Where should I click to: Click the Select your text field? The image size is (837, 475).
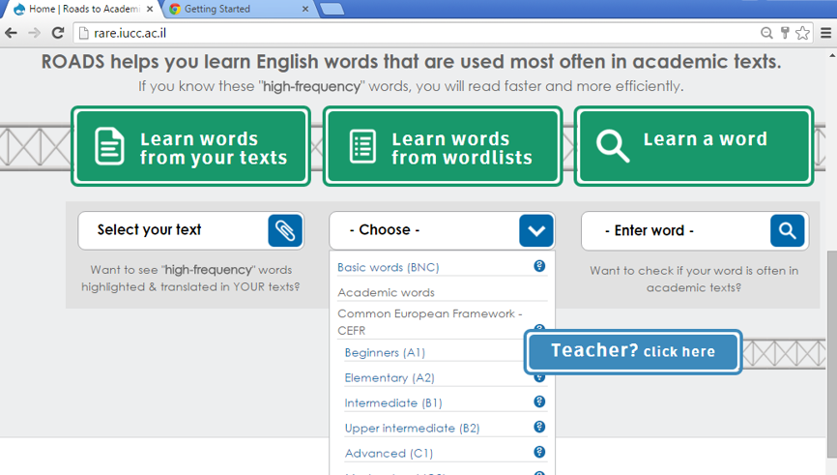[x=190, y=230]
